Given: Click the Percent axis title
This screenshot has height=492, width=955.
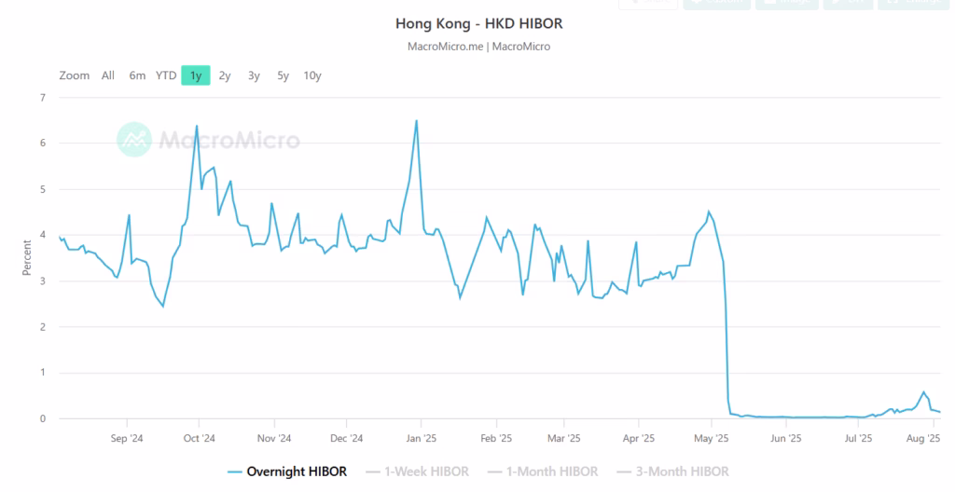Looking at the screenshot, I should 27,257.
